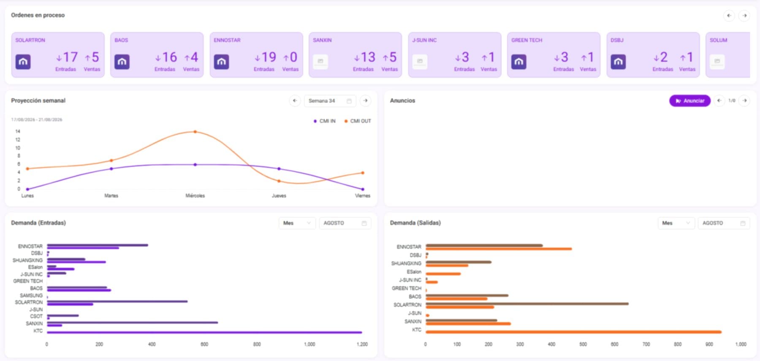Click the KTC bar in Demanda (Entradas)

point(204,333)
